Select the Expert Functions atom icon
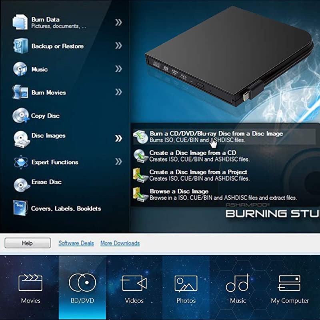 [x=20, y=162]
